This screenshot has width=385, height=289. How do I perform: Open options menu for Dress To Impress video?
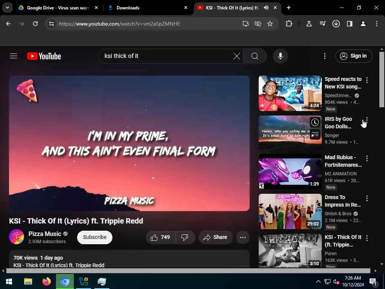pos(367,198)
